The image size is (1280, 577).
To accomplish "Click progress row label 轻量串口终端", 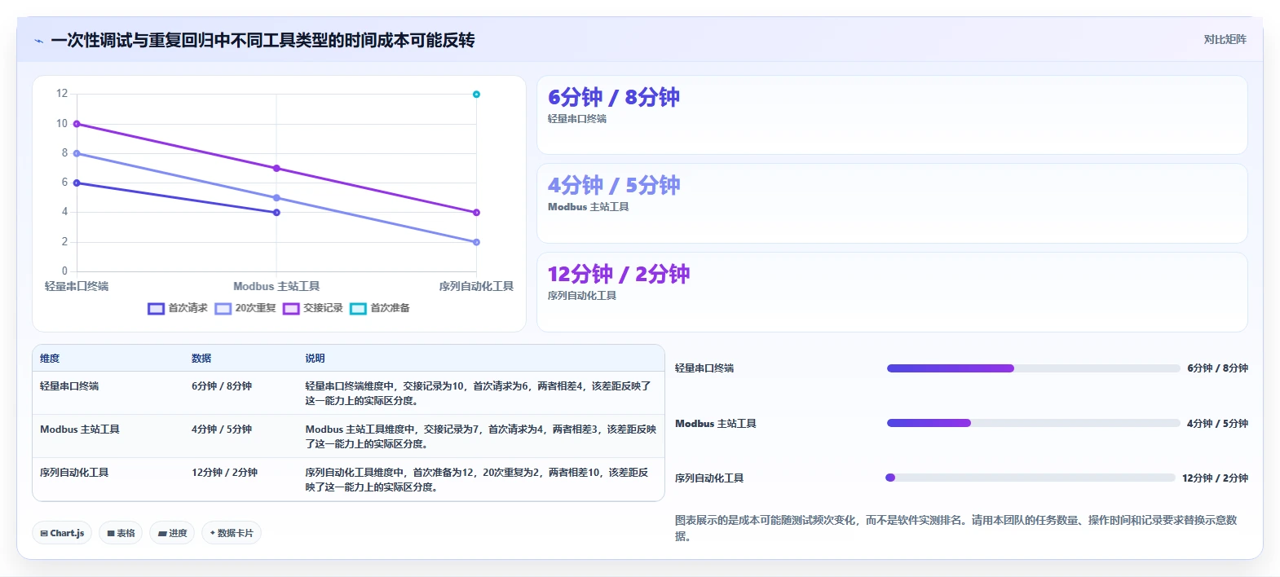I will [704, 368].
